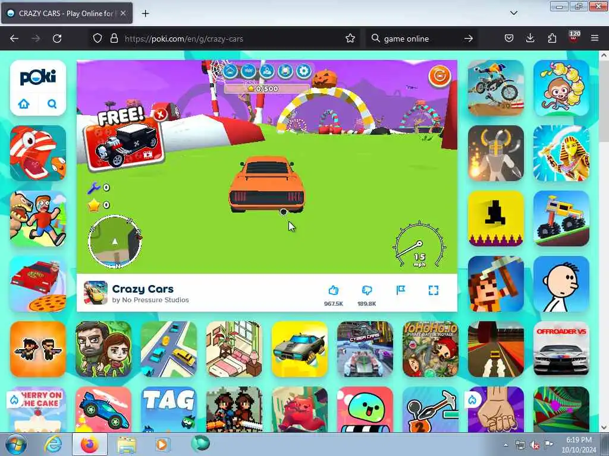609x456 pixels.
Task: Open the TAG game thumbnail
Action: pos(169,410)
